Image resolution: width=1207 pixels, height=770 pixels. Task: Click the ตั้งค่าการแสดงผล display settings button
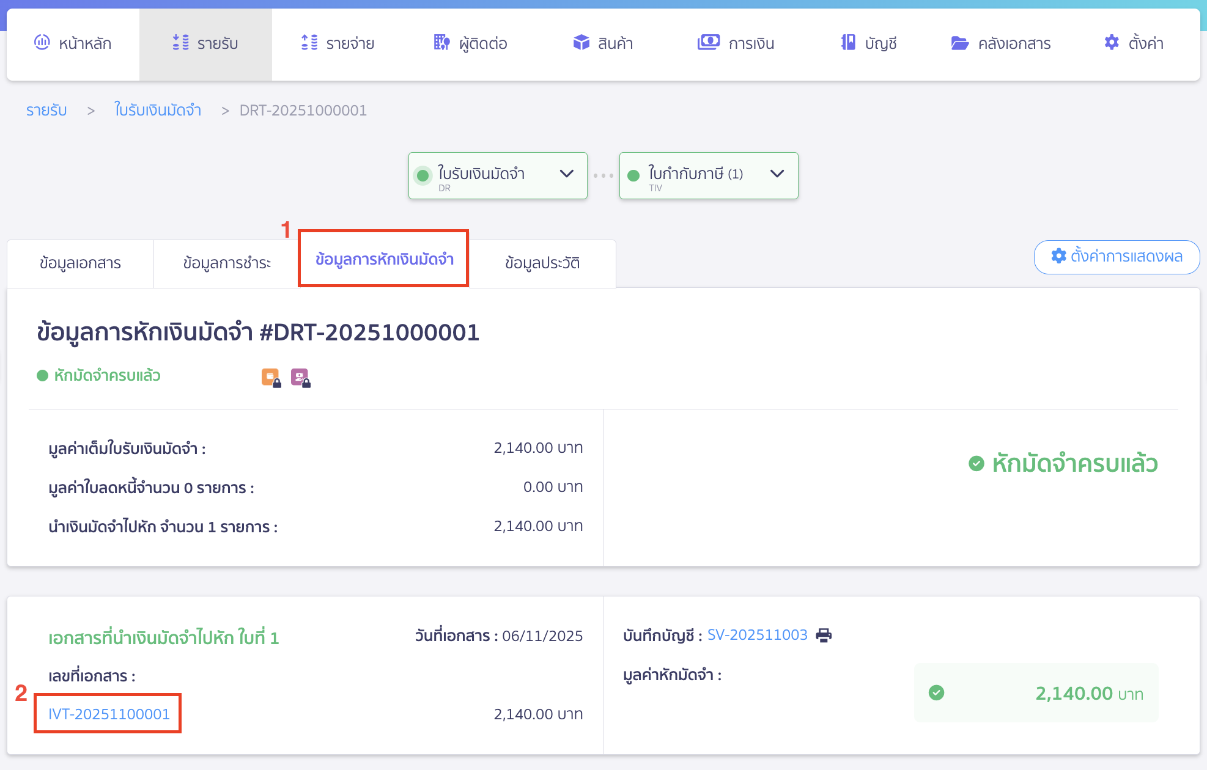(1117, 257)
